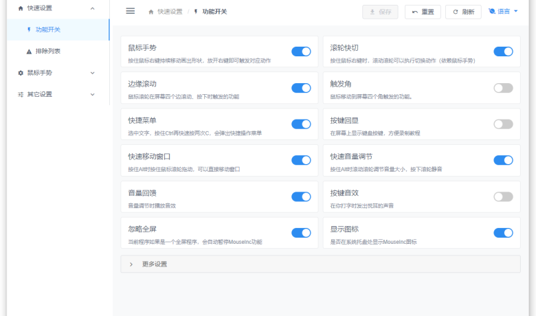Click the 重置 reset button

pos(423,12)
